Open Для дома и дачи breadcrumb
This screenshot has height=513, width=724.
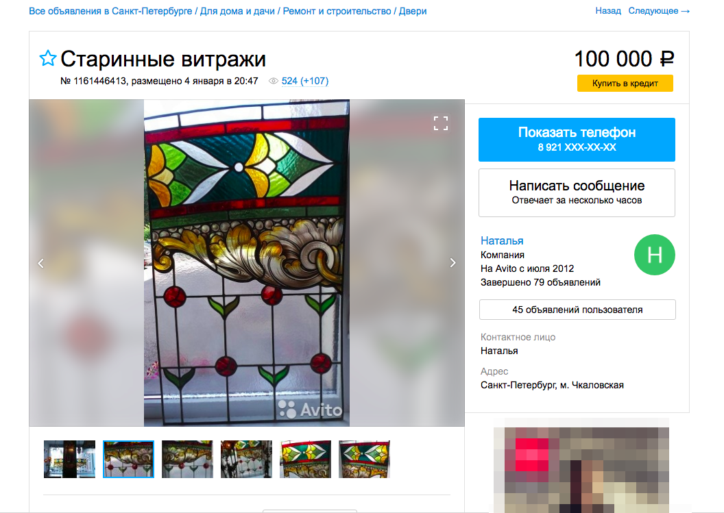pos(237,11)
